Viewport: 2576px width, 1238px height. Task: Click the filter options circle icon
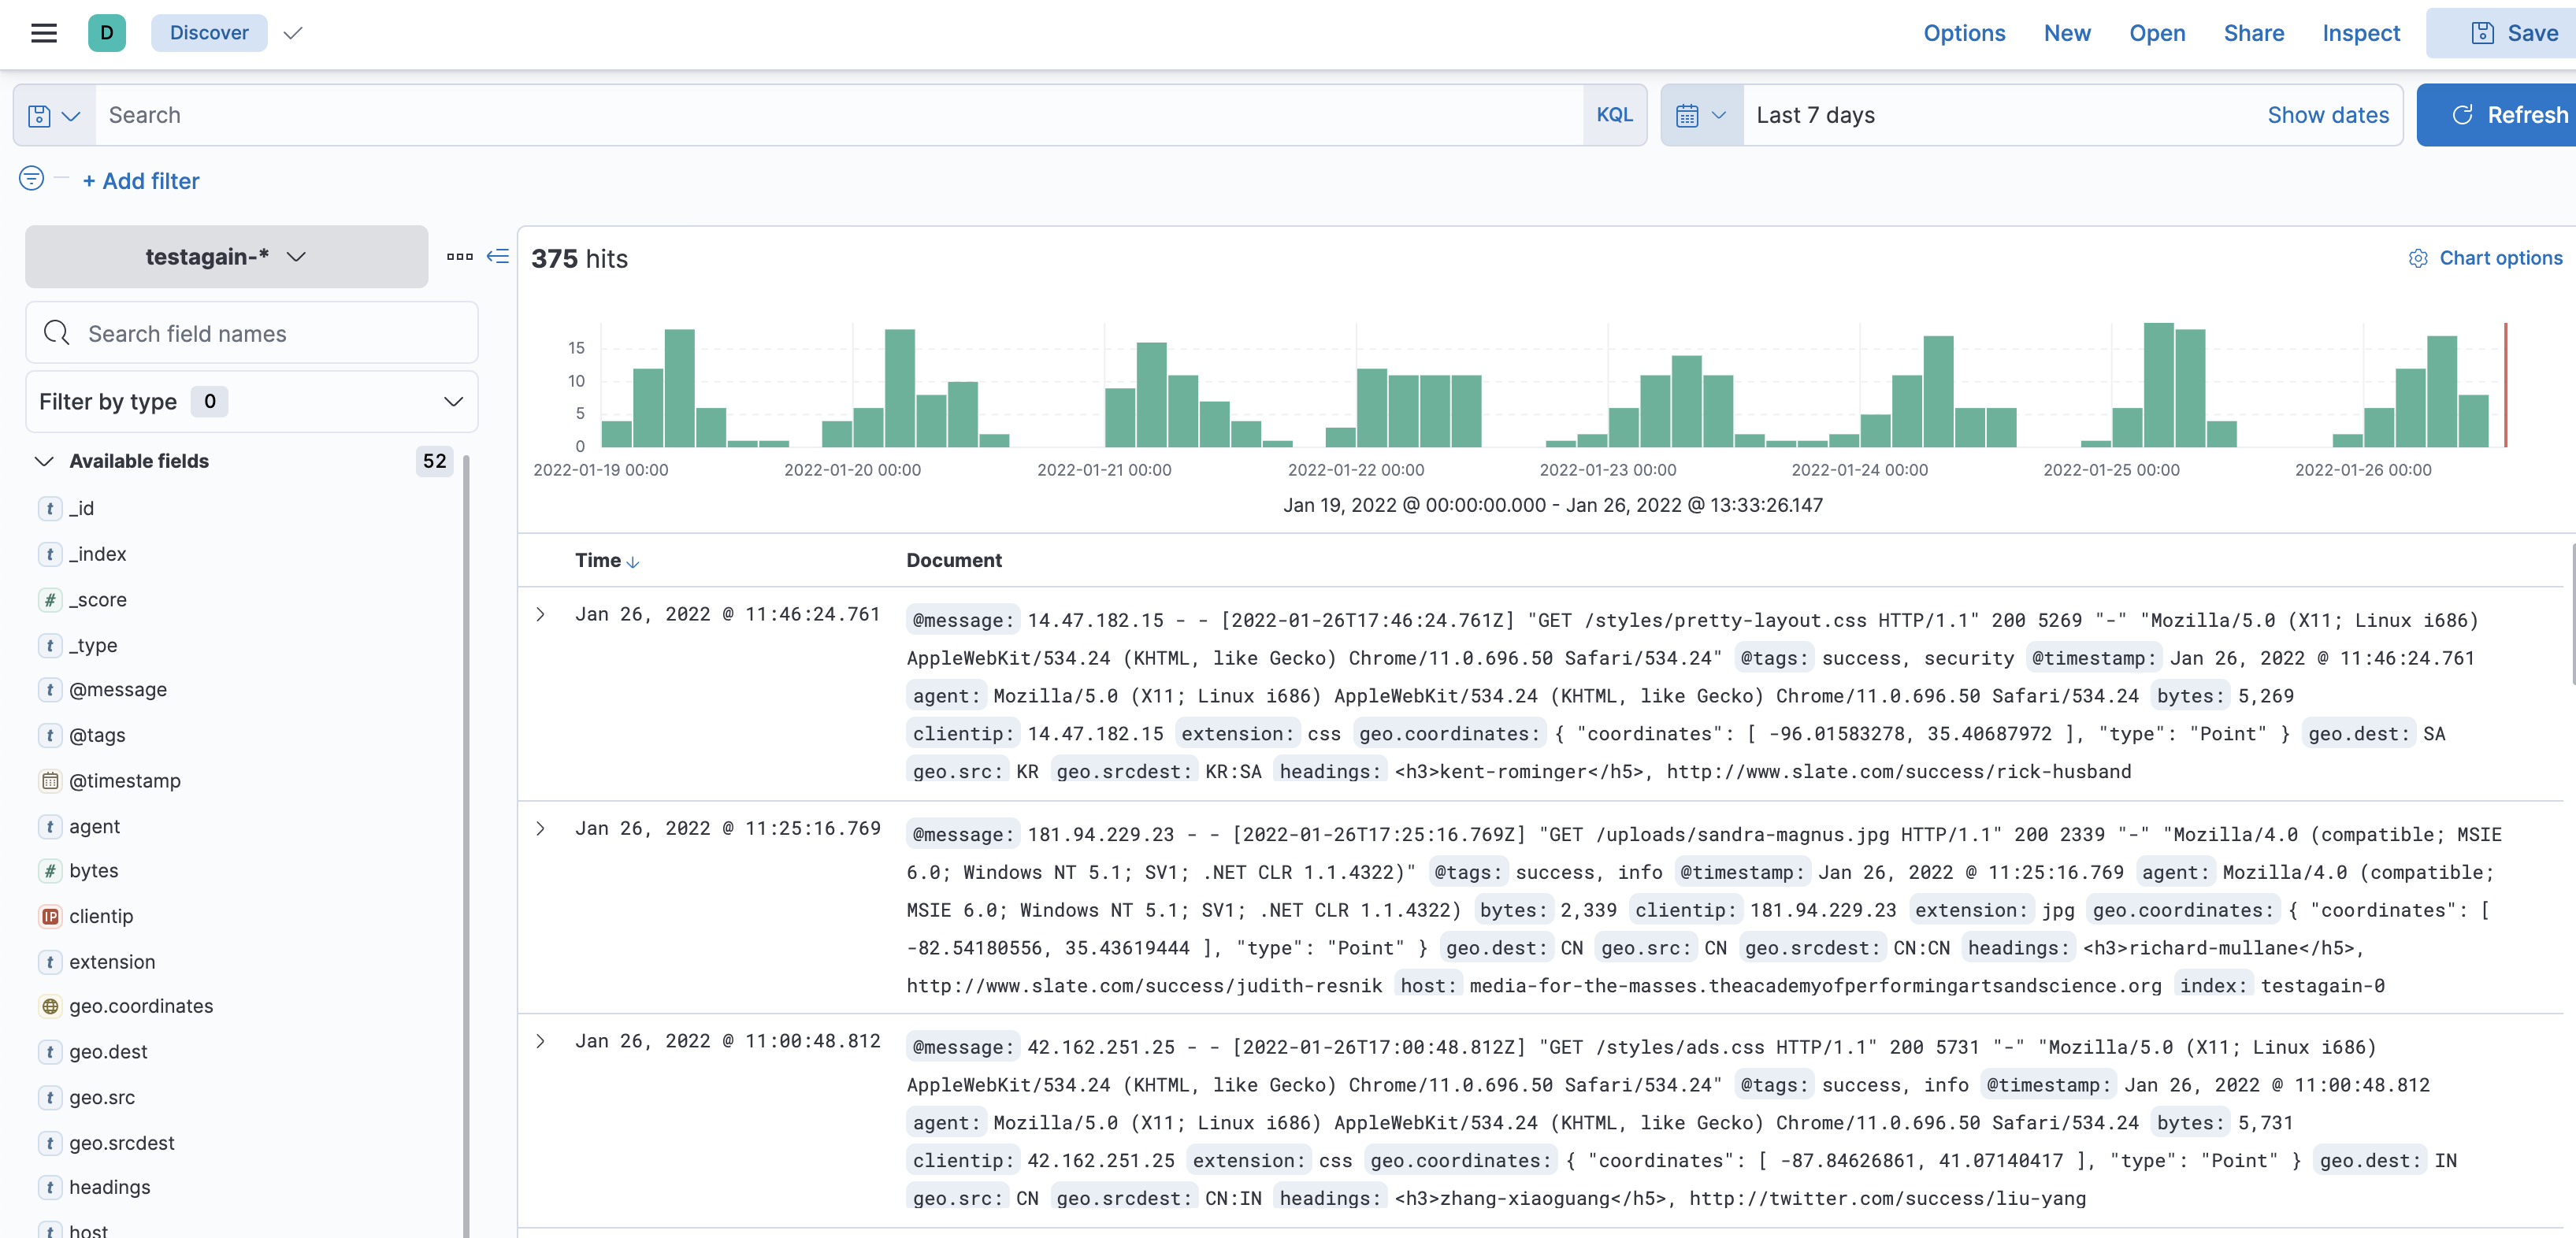[31, 179]
